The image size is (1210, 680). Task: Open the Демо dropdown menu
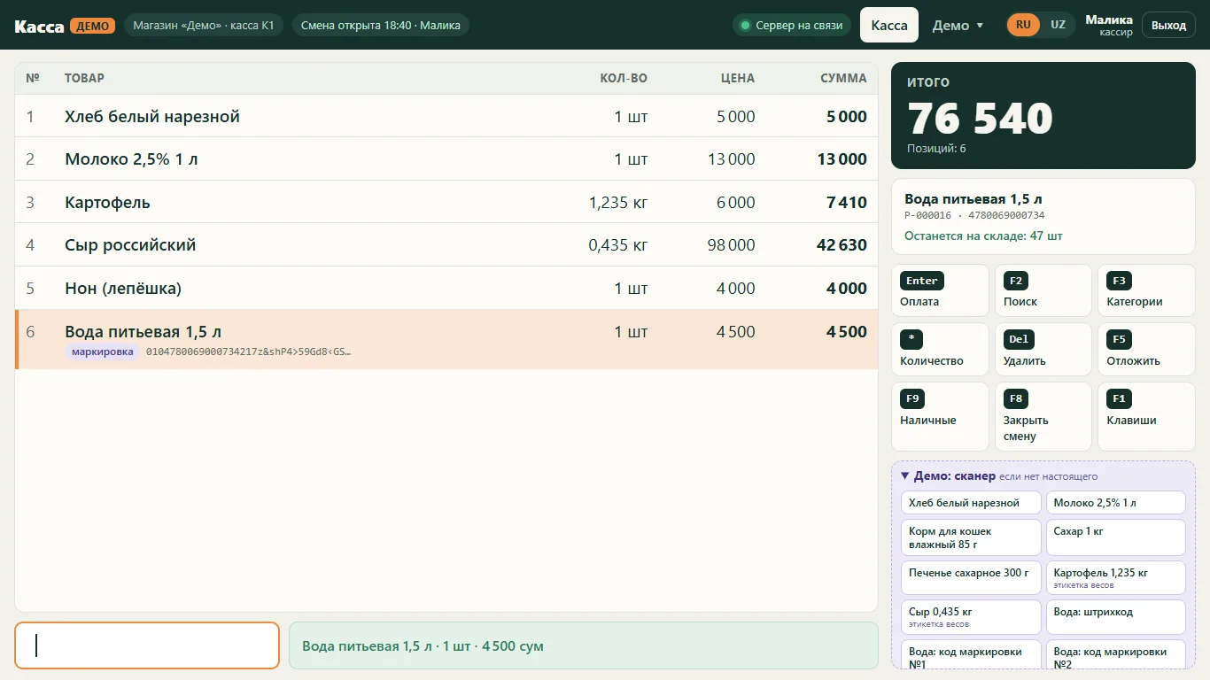(958, 26)
